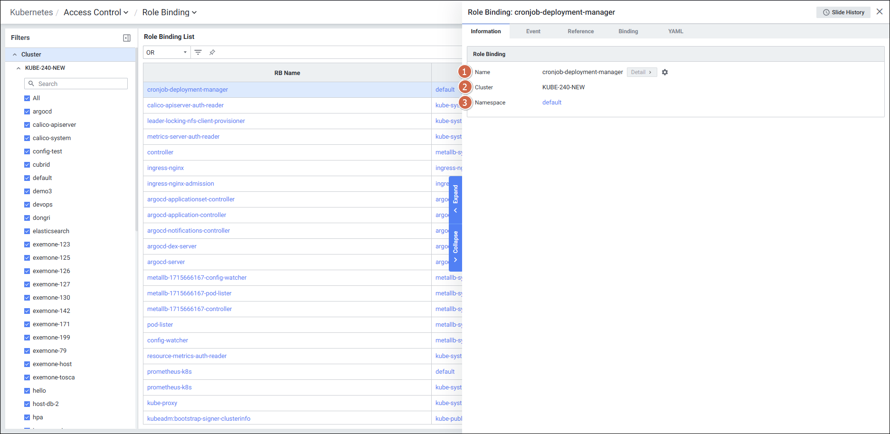The height and width of the screenshot is (434, 890).
Task: Collapse the Filters panel icon
Action: [x=127, y=38]
